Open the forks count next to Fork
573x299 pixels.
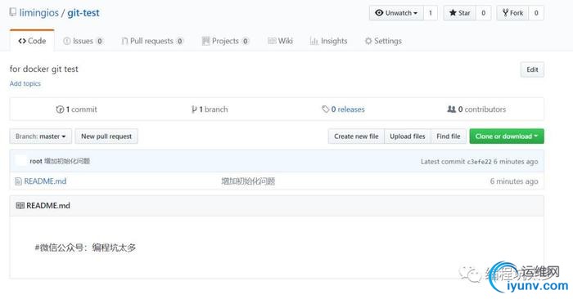click(x=536, y=13)
